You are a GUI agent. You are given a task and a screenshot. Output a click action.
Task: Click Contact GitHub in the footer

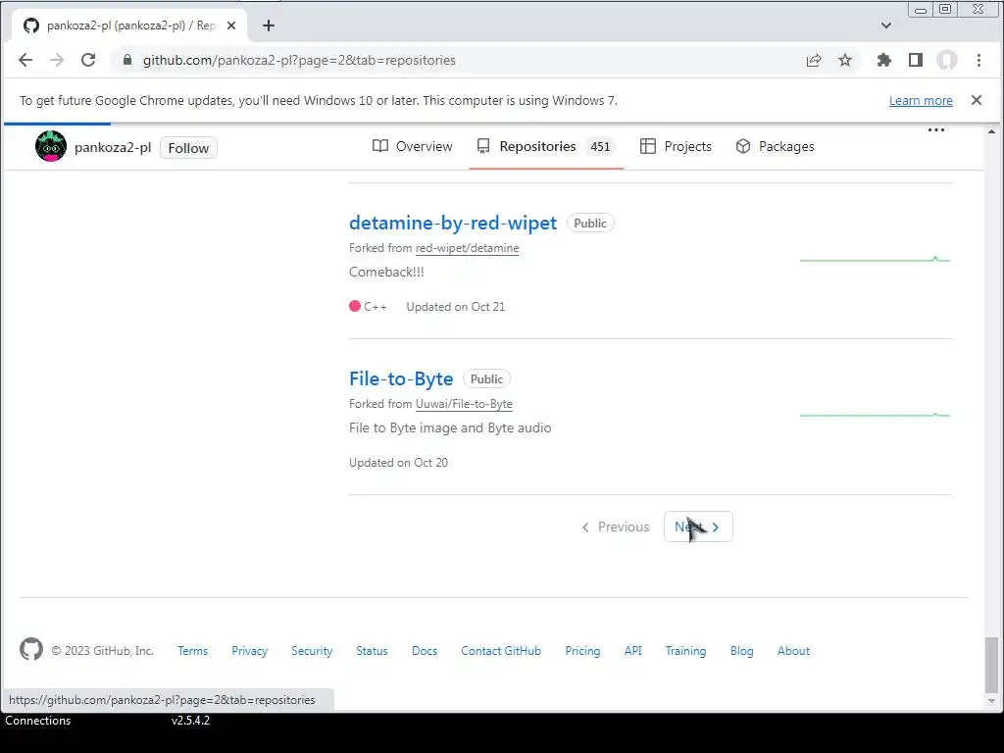(501, 651)
